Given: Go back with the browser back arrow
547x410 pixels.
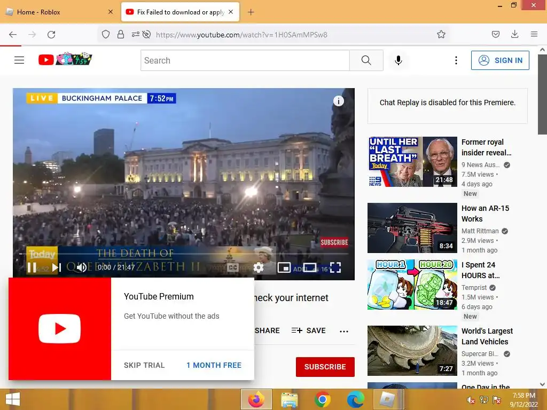Looking at the screenshot, I should coord(13,35).
